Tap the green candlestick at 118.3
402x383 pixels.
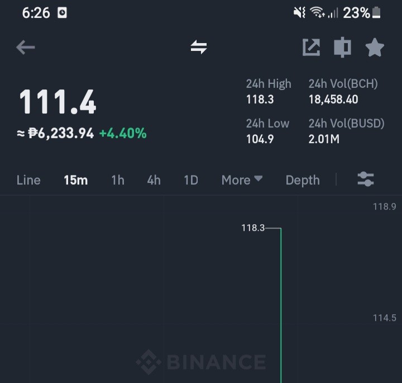281,305
